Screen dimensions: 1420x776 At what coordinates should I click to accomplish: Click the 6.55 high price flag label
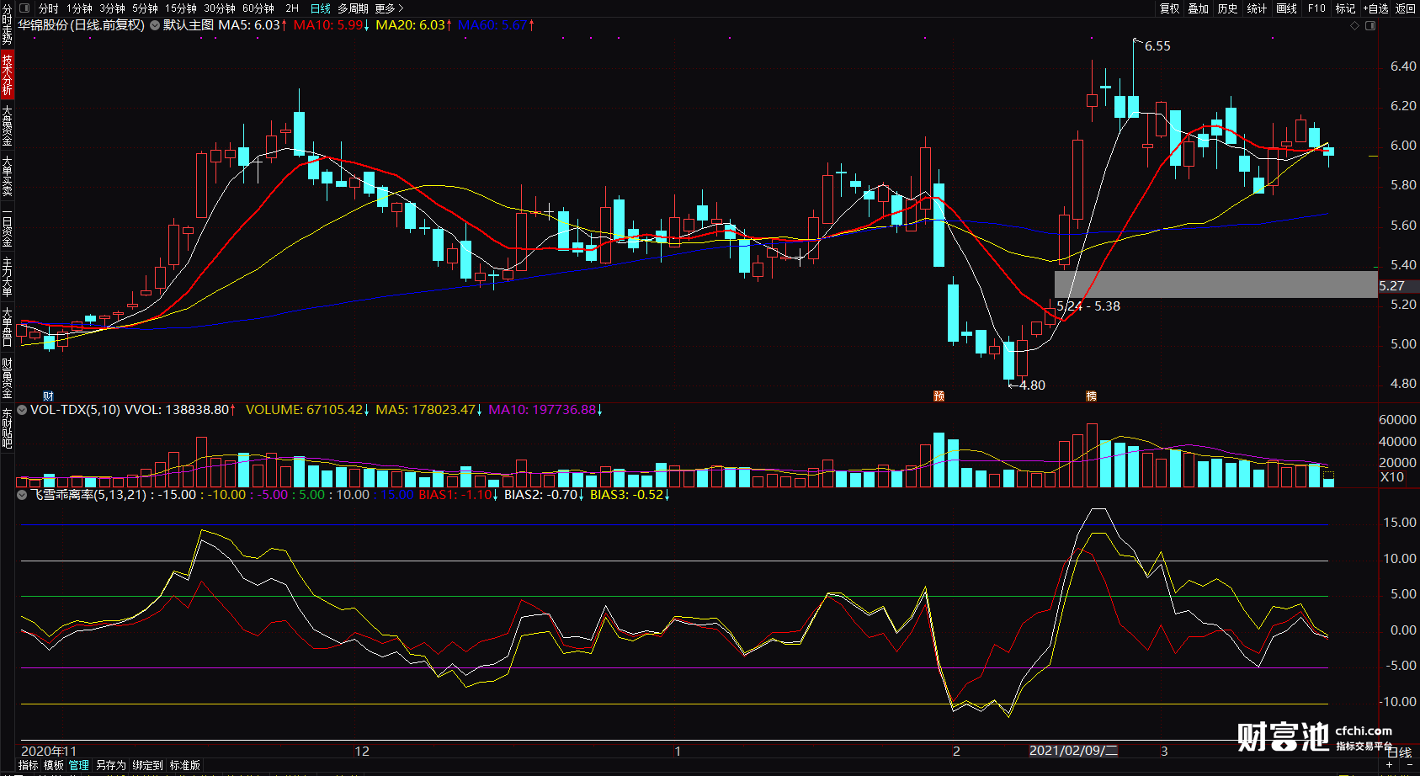pos(1157,46)
